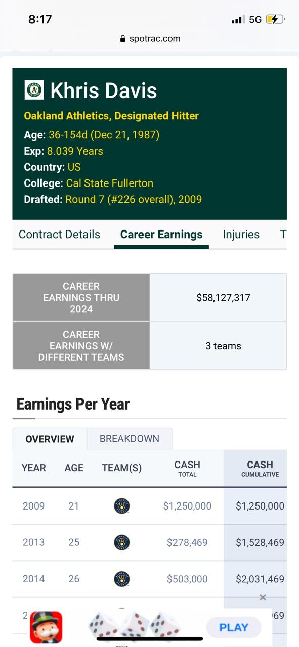Switch to the Injuries tab
Viewport: 299px width, 647px height.
tap(241, 235)
